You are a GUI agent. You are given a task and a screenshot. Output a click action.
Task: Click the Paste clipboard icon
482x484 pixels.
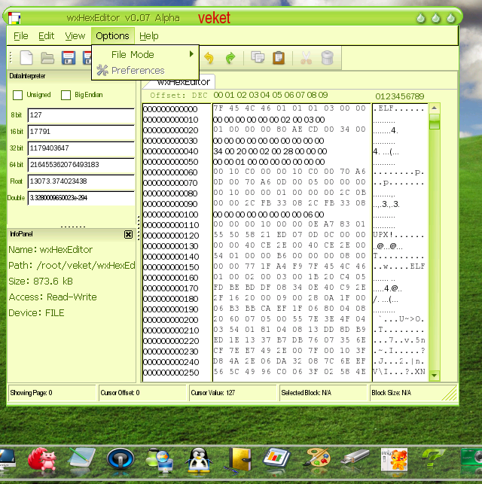[279, 58]
